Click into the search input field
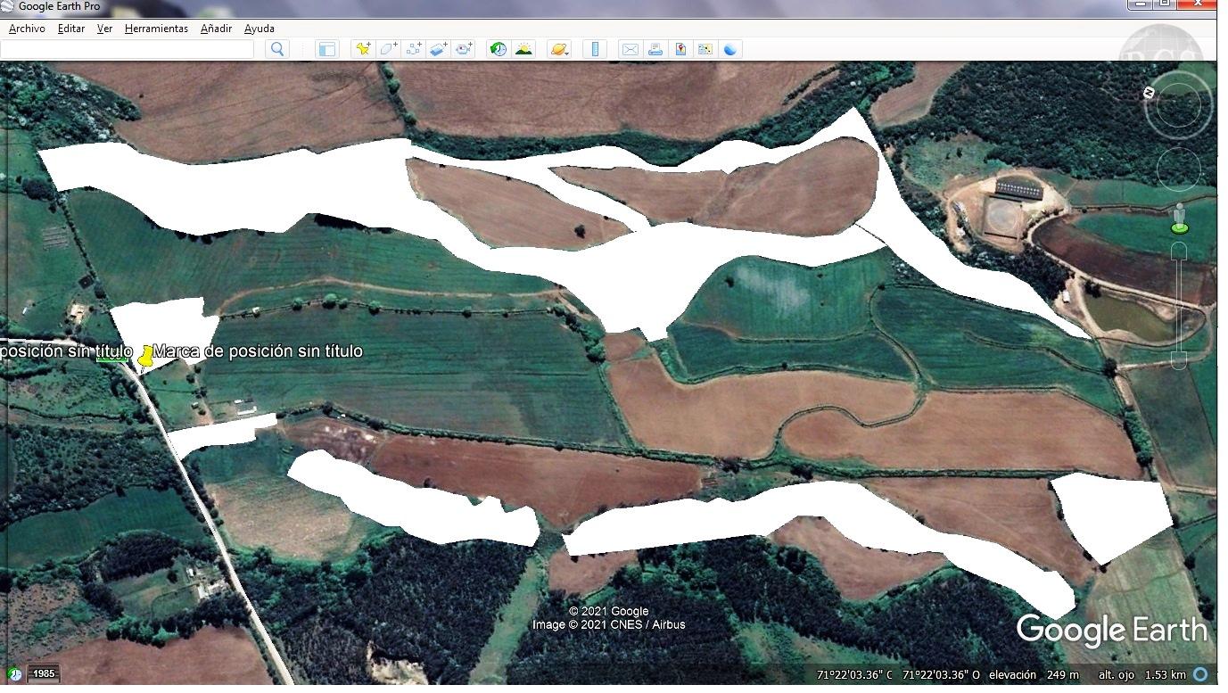This screenshot has height=693, width=1228. click(128, 49)
